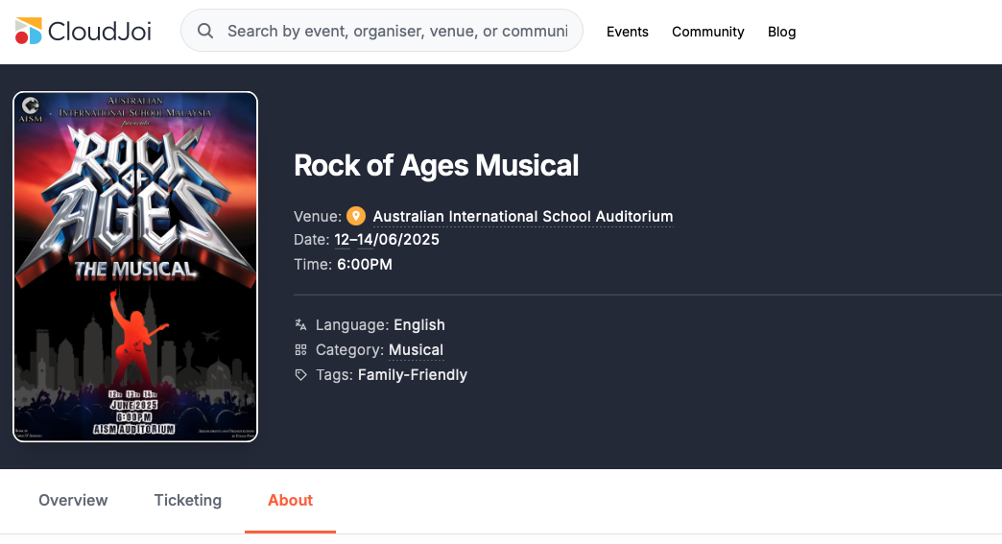This screenshot has width=1002, height=544.
Task: Click the 6:00PM event time
Action: (x=364, y=265)
